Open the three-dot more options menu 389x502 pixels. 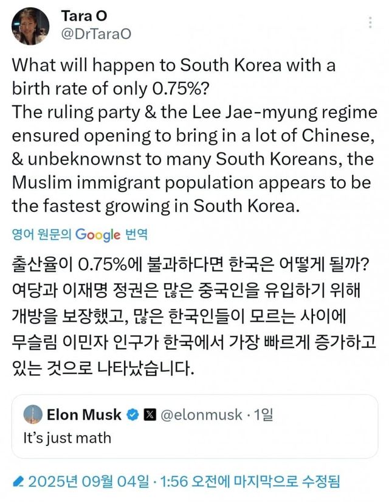pos(370,23)
